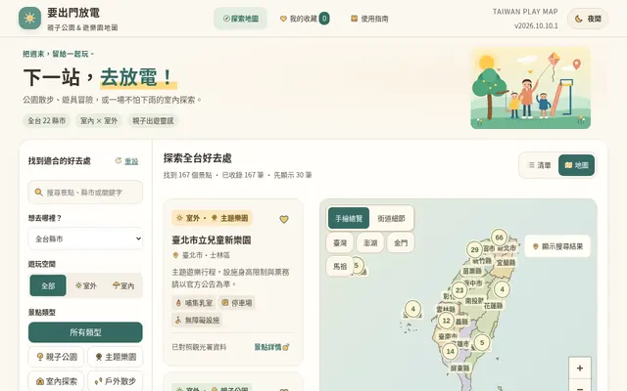The image size is (627, 391).
Task: Click the 屏東縣 map label
Action: pyautogui.click(x=459, y=369)
